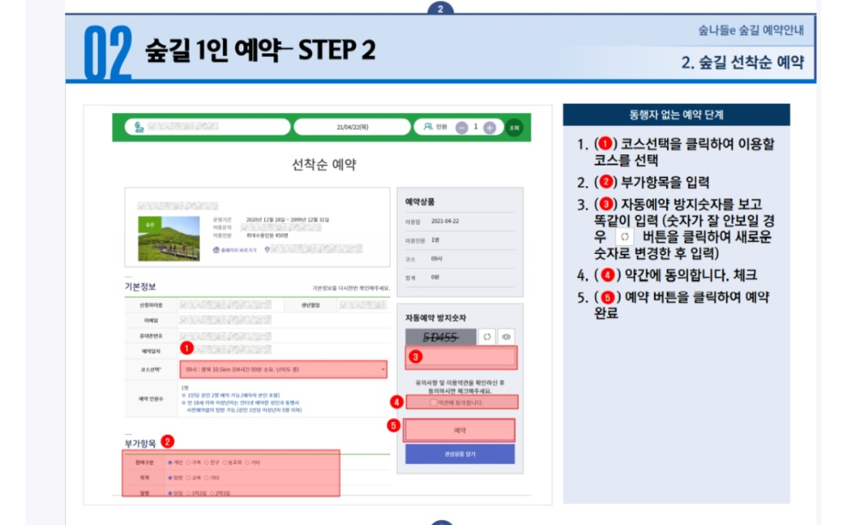This screenshot has height=525, width=847.
Task: Click the captcha refresh icon beside 5D455
Action: (x=487, y=337)
